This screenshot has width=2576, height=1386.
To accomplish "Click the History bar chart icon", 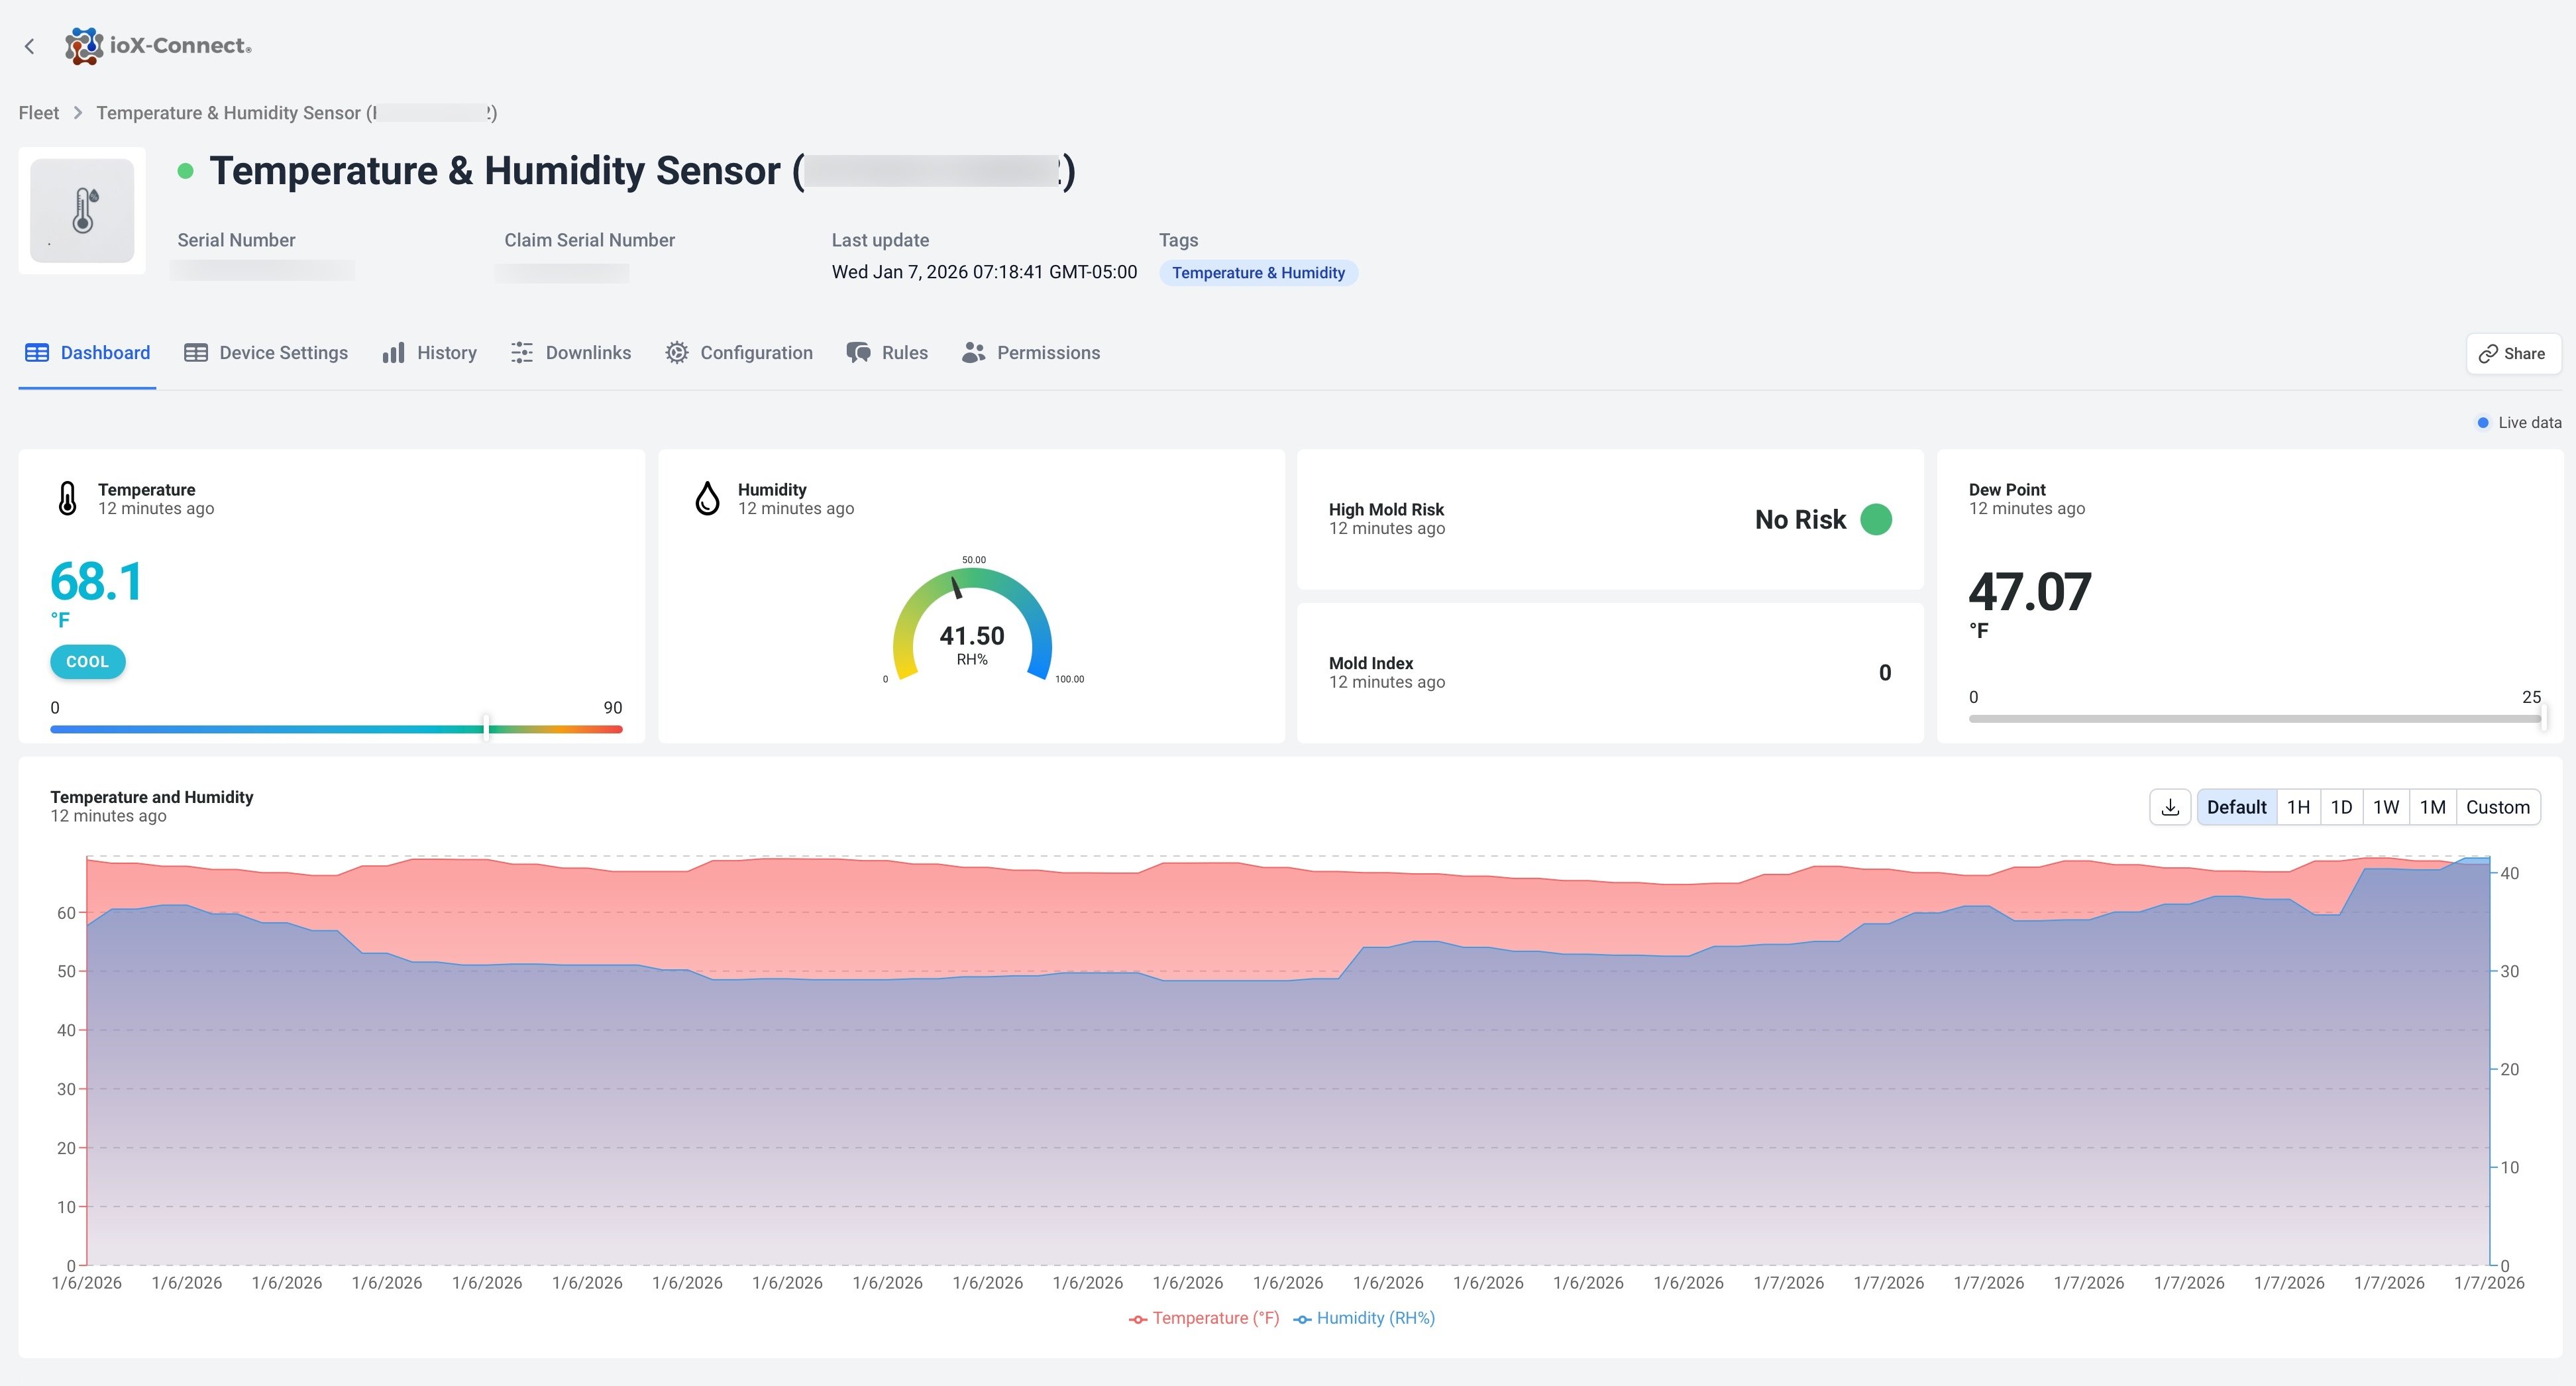I will (394, 353).
